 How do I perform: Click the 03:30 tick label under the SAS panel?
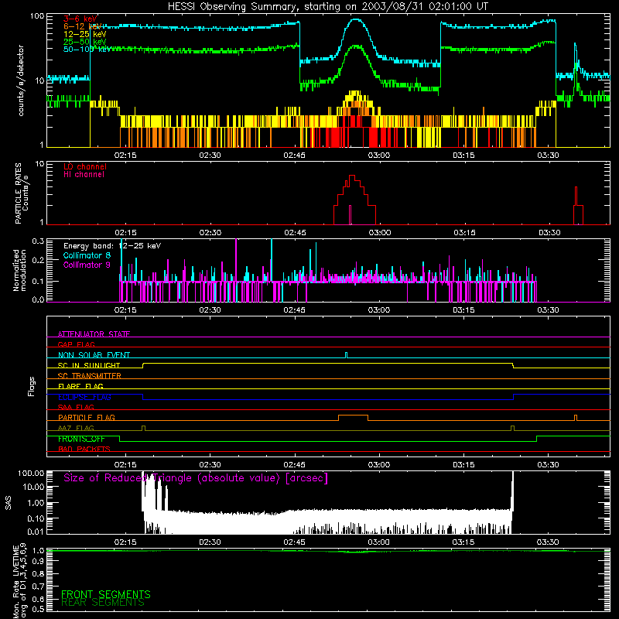[x=548, y=542]
